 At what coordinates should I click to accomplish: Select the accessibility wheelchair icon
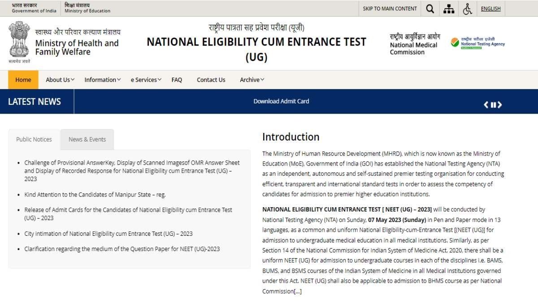click(468, 9)
